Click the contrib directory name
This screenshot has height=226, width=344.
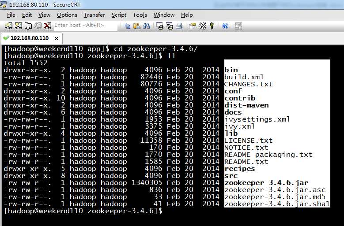click(240, 98)
